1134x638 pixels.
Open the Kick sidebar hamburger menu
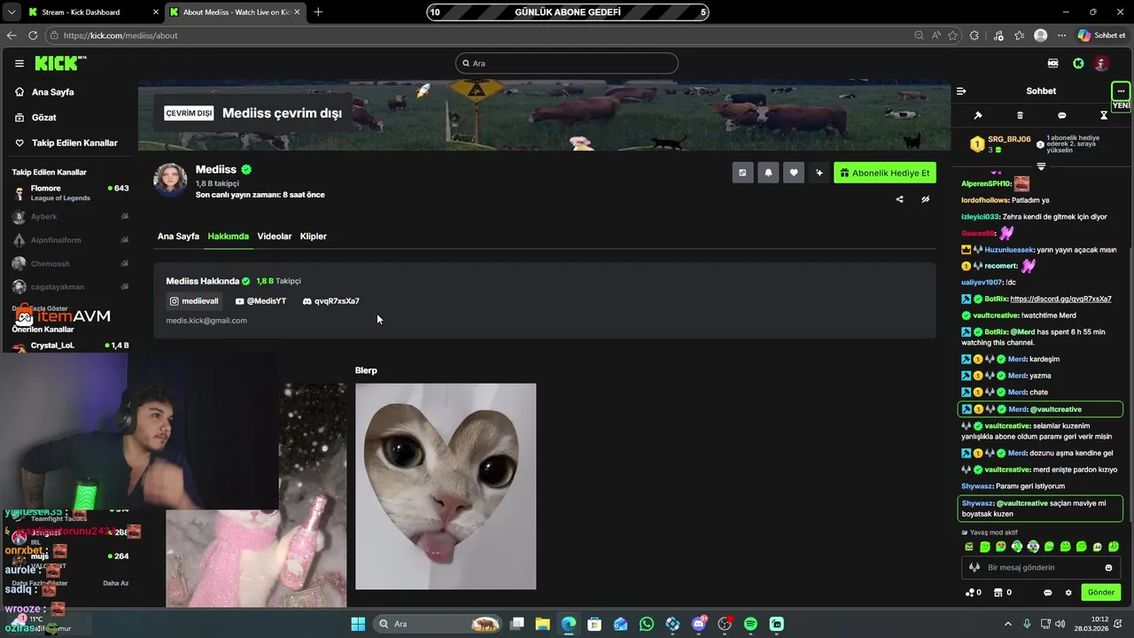pos(19,63)
